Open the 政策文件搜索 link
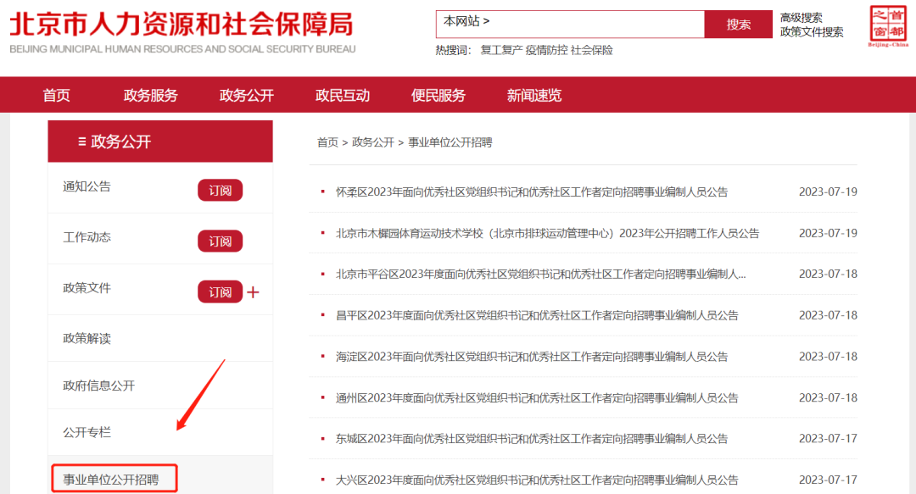 coord(812,32)
